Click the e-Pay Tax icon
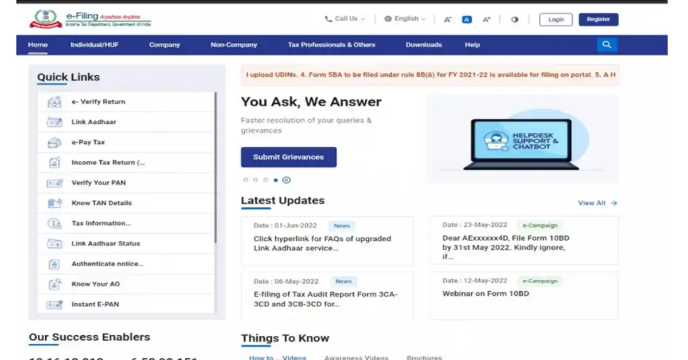688x360 pixels. 54,142
